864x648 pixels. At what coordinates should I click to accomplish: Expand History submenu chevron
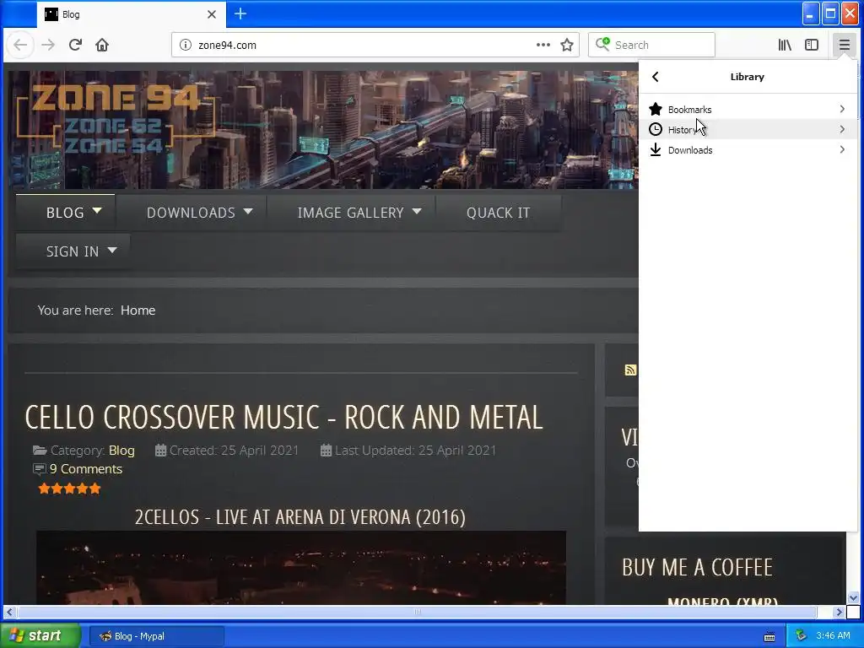click(x=842, y=129)
